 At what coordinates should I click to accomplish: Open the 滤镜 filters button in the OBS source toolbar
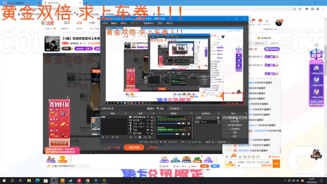[x=160, y=108]
